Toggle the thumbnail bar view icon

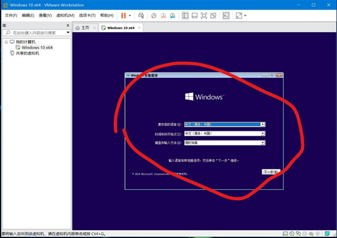coord(194,15)
